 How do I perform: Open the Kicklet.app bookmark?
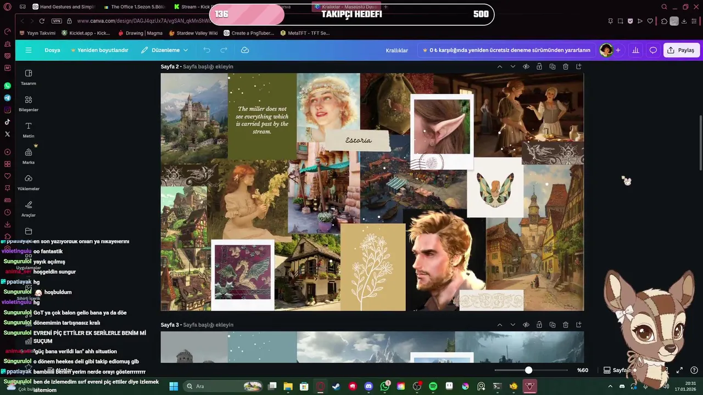86,33
